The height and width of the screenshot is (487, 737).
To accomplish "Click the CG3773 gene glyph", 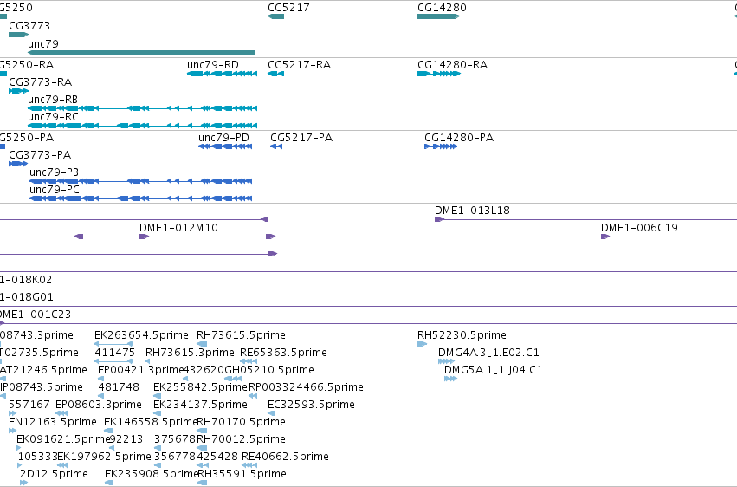I will (x=19, y=35).
